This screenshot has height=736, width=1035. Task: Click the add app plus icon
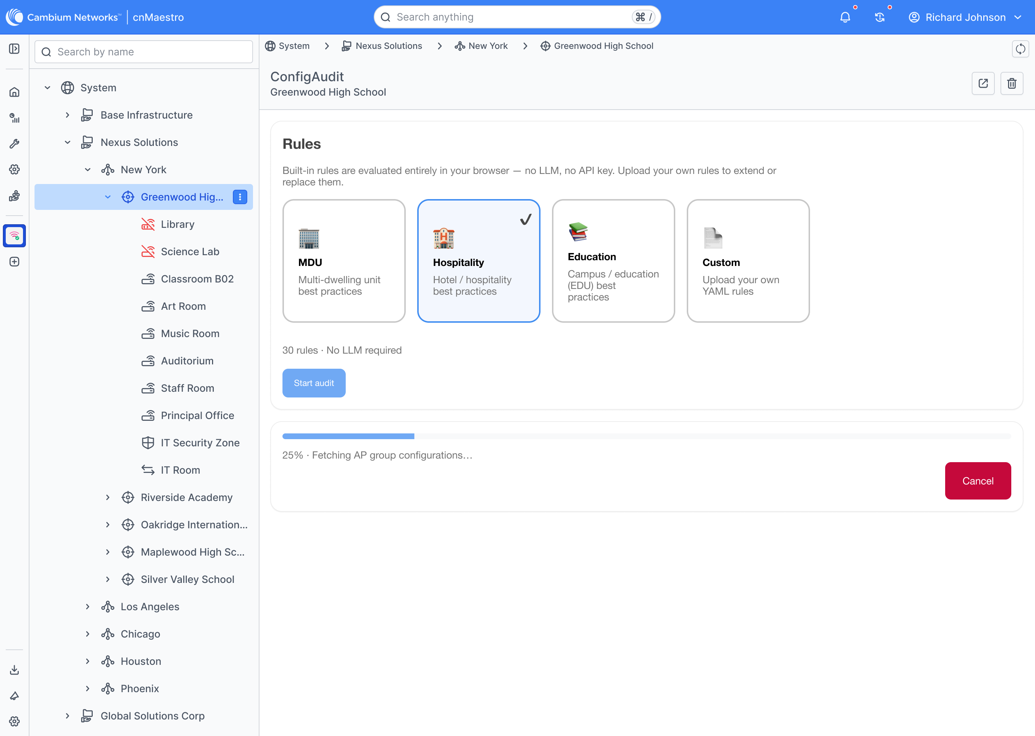[x=14, y=262]
